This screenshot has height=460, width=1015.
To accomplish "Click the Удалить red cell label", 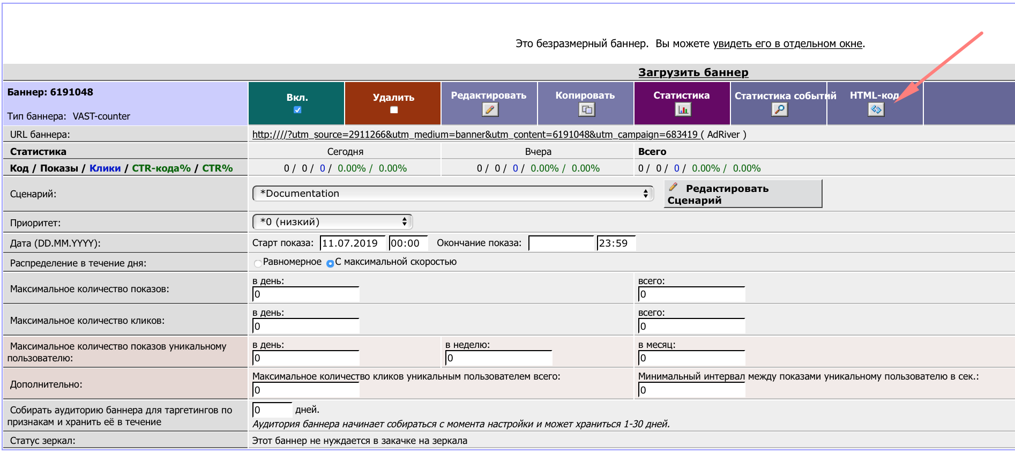I will [x=393, y=98].
